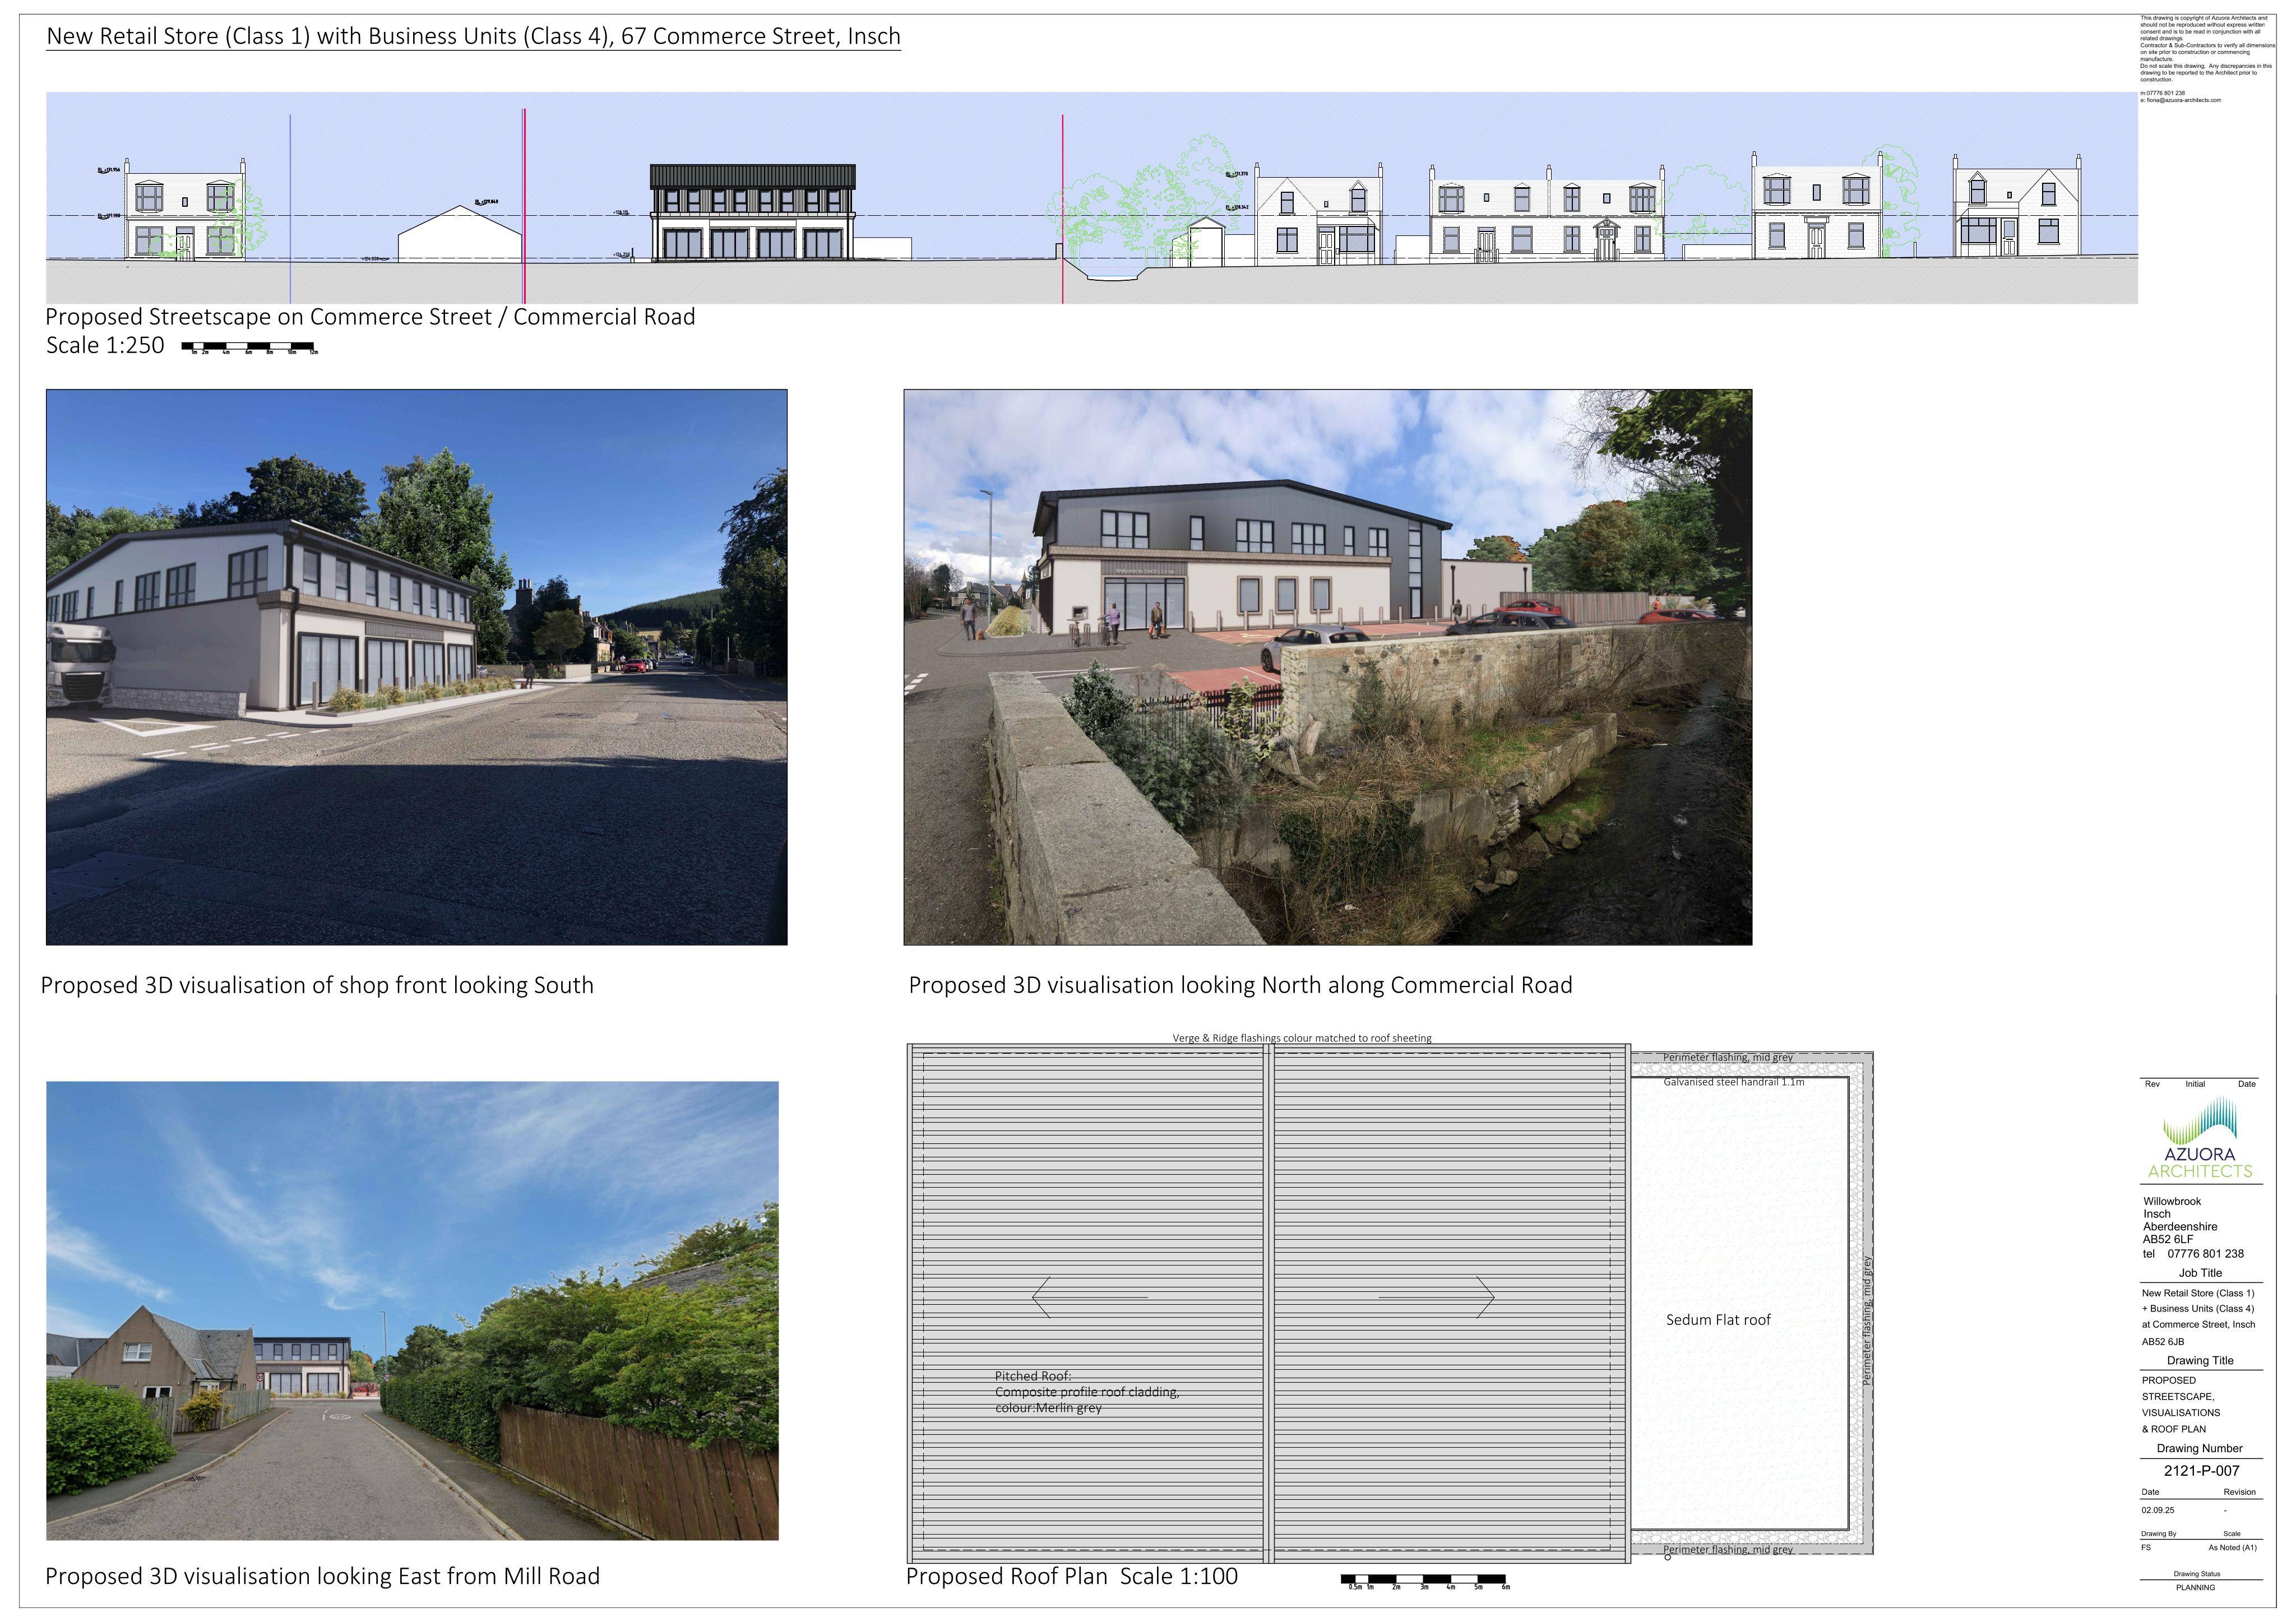Click the 'Drawing Number' heading

click(2200, 1449)
